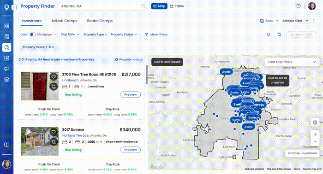This screenshot has height=174, width=323.
Task: Open the document search sidebar icon
Action: tap(6, 36)
